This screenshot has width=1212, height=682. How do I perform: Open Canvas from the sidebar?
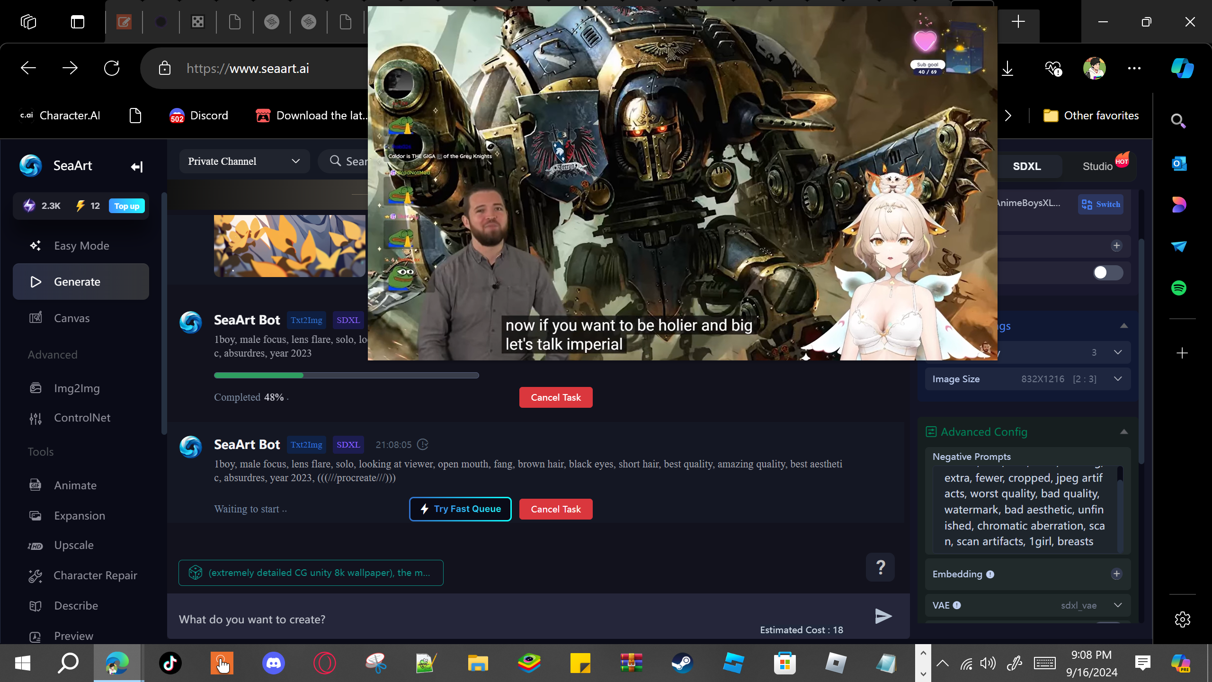(x=81, y=318)
